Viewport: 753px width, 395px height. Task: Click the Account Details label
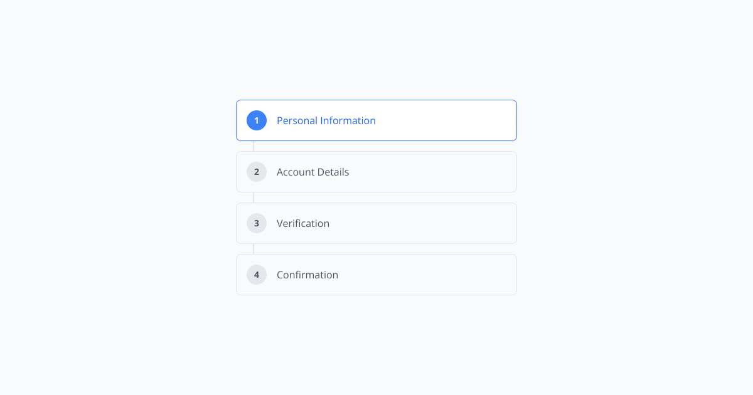point(312,172)
